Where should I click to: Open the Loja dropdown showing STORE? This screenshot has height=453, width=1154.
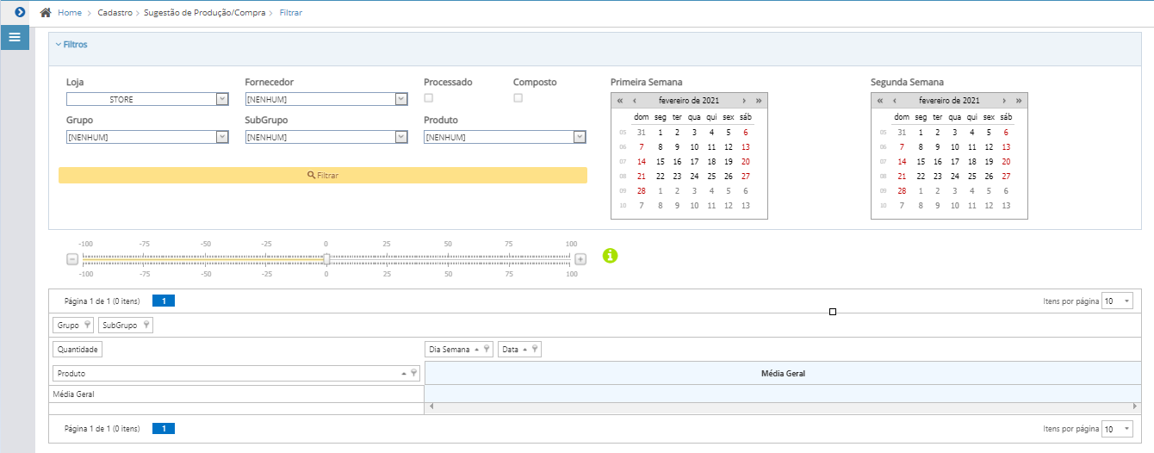(x=147, y=99)
